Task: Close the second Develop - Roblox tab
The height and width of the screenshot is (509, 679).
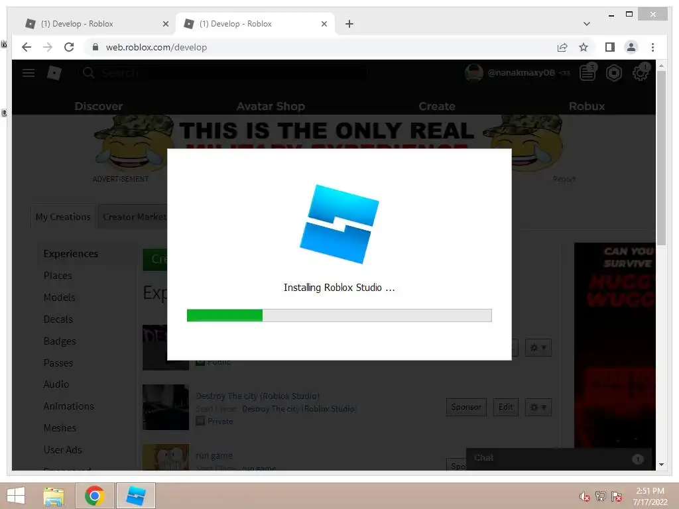Action: tap(324, 24)
